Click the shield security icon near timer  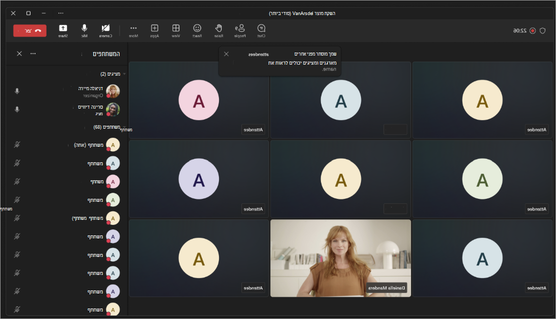tap(542, 31)
